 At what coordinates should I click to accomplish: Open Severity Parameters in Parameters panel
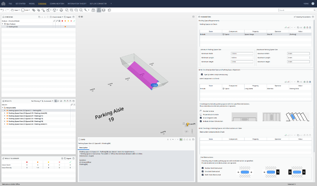[303, 17]
